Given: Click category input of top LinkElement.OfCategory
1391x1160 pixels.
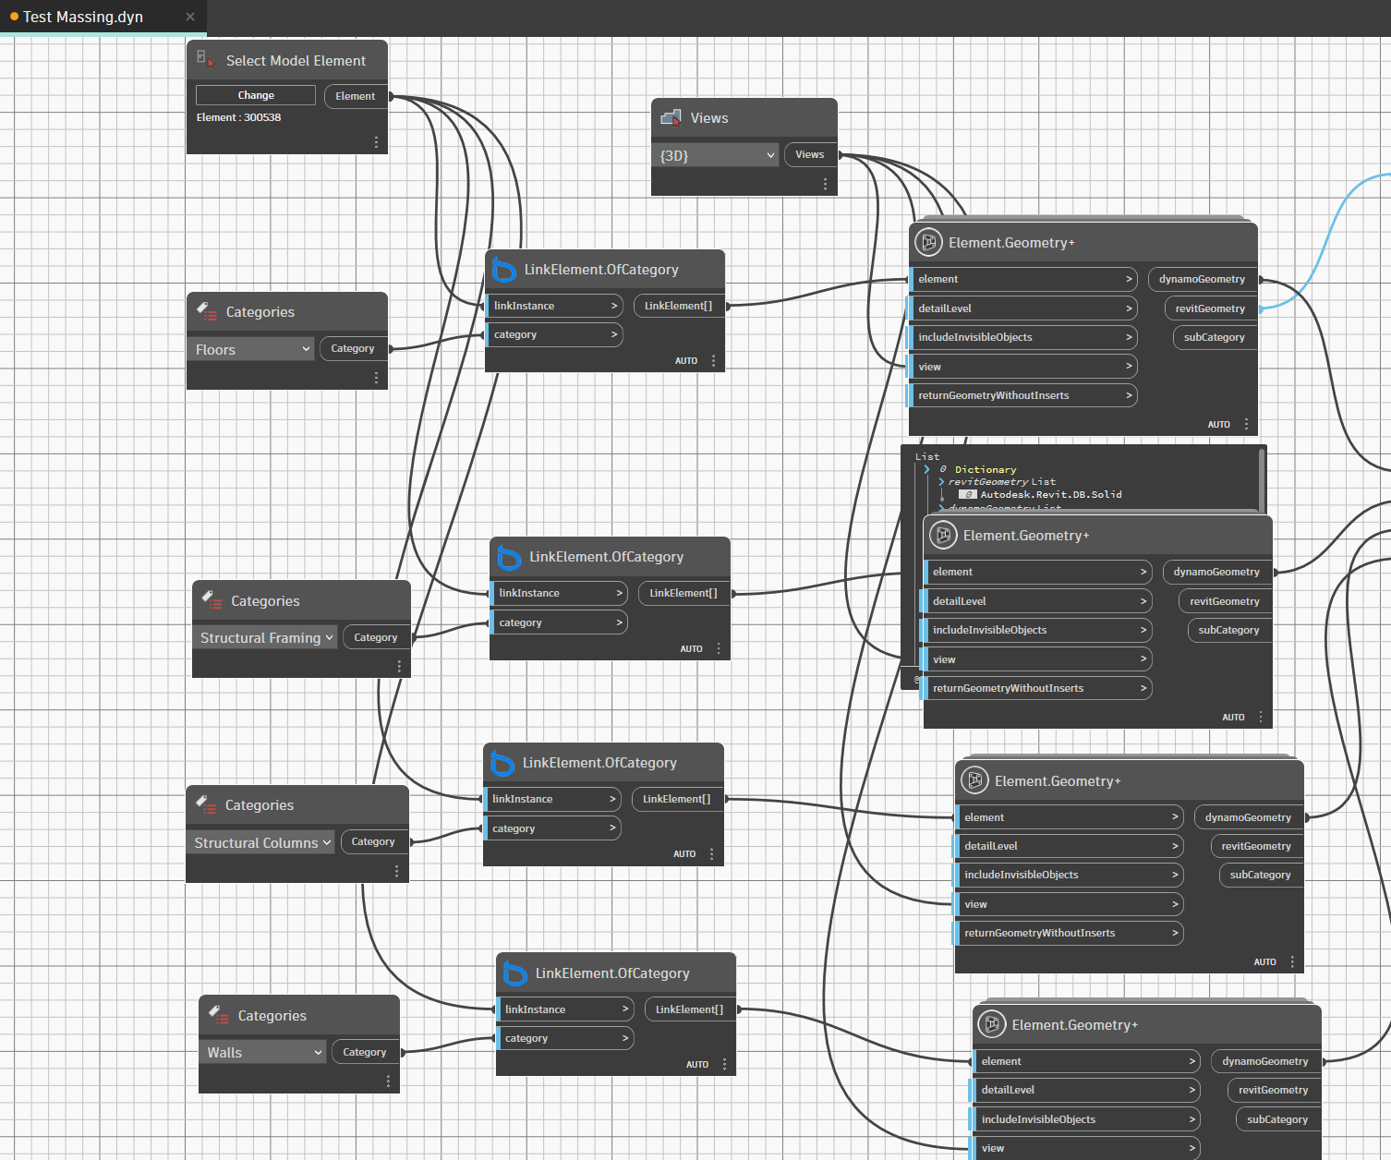Looking at the screenshot, I should click(x=554, y=334).
